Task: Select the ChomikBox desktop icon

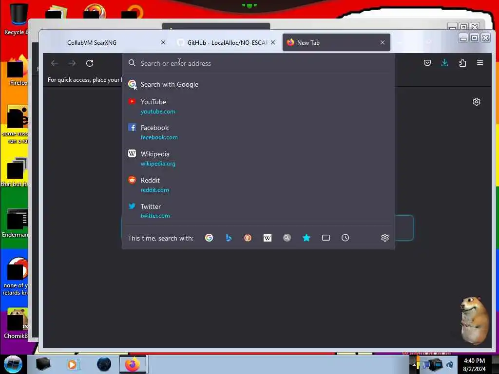Action: tap(16, 323)
